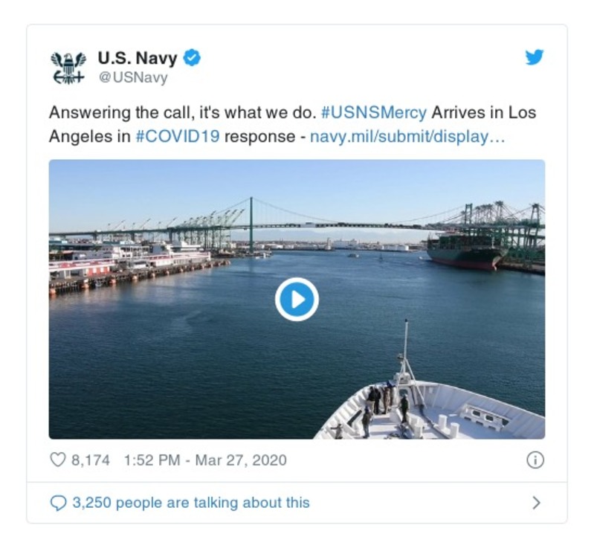Expand the conversation using the right chevron
The image size is (594, 551).
pyautogui.click(x=536, y=503)
